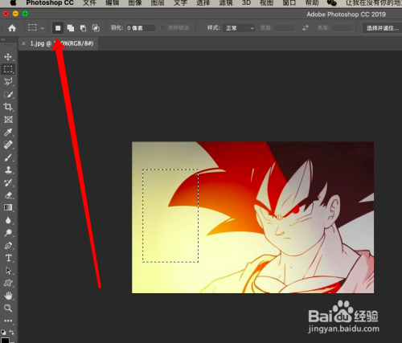The image size is (402, 343).
Task: Click the Home icon in options bar
Action: point(12,28)
